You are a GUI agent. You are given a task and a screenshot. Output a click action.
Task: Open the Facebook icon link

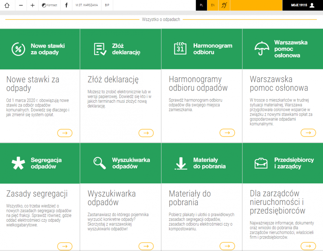click(67, 5)
